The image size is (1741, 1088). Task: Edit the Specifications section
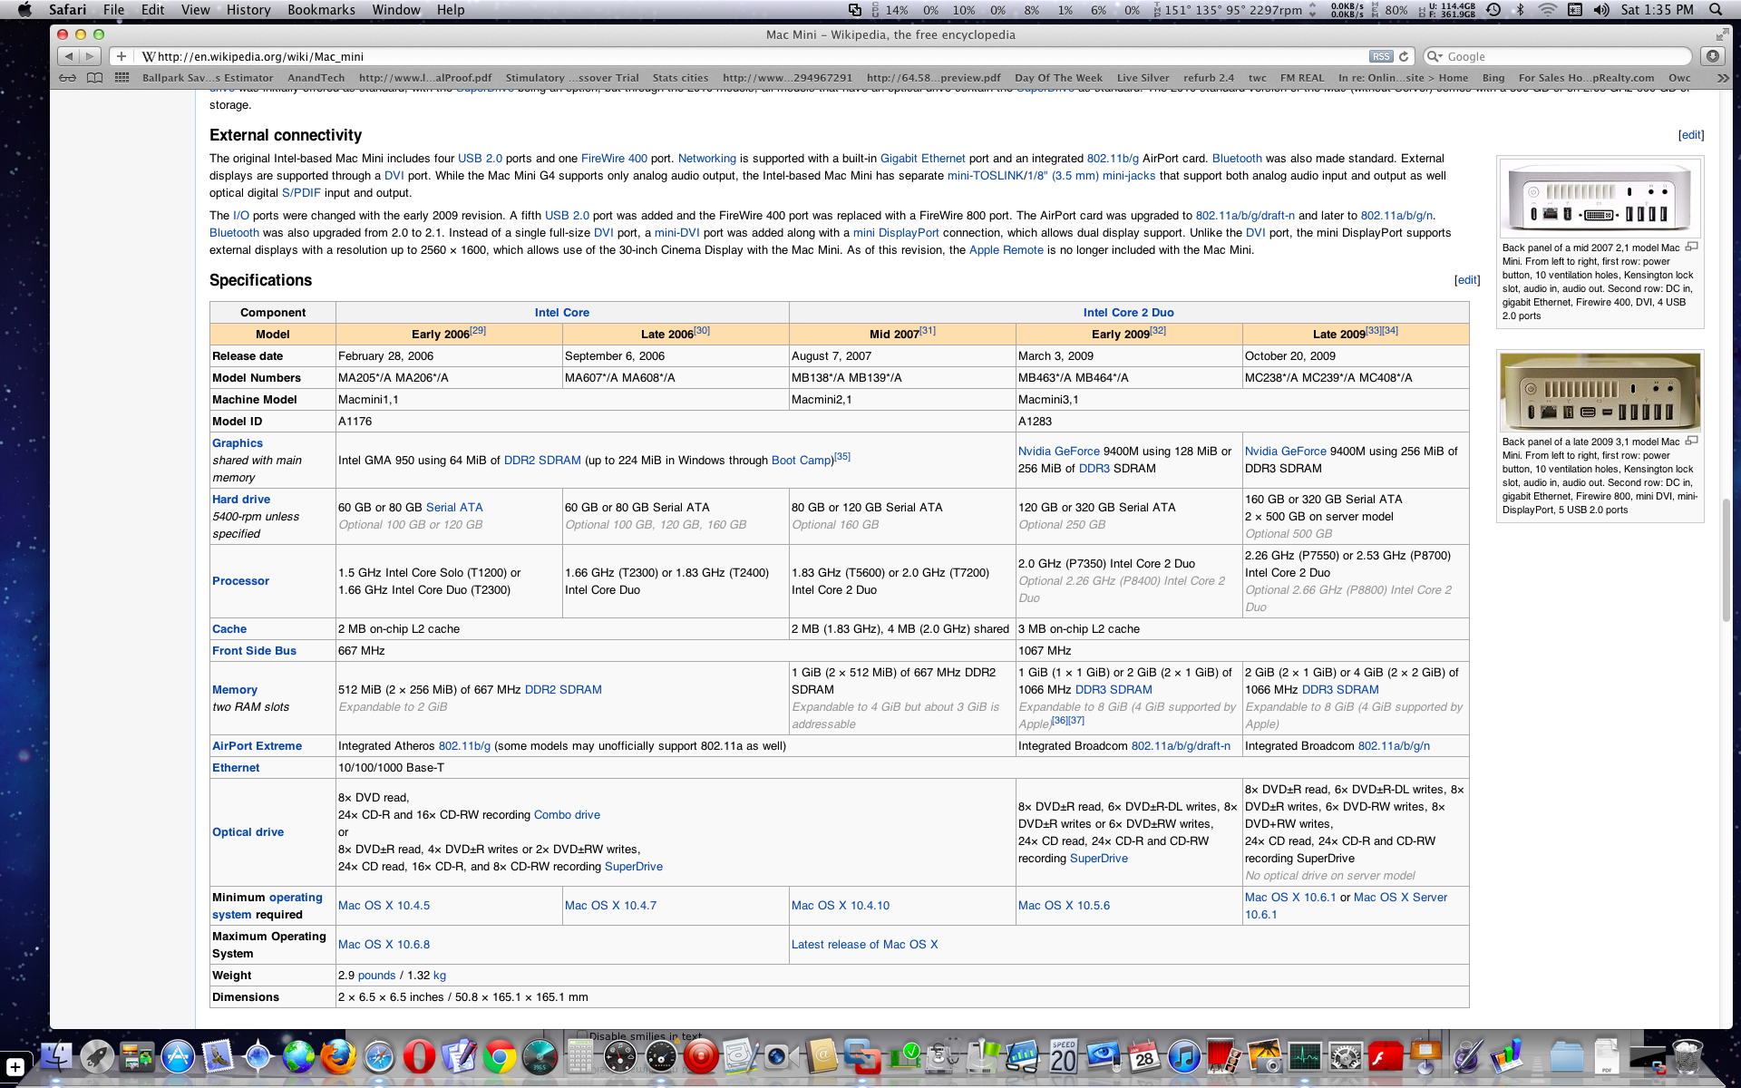(x=1466, y=280)
